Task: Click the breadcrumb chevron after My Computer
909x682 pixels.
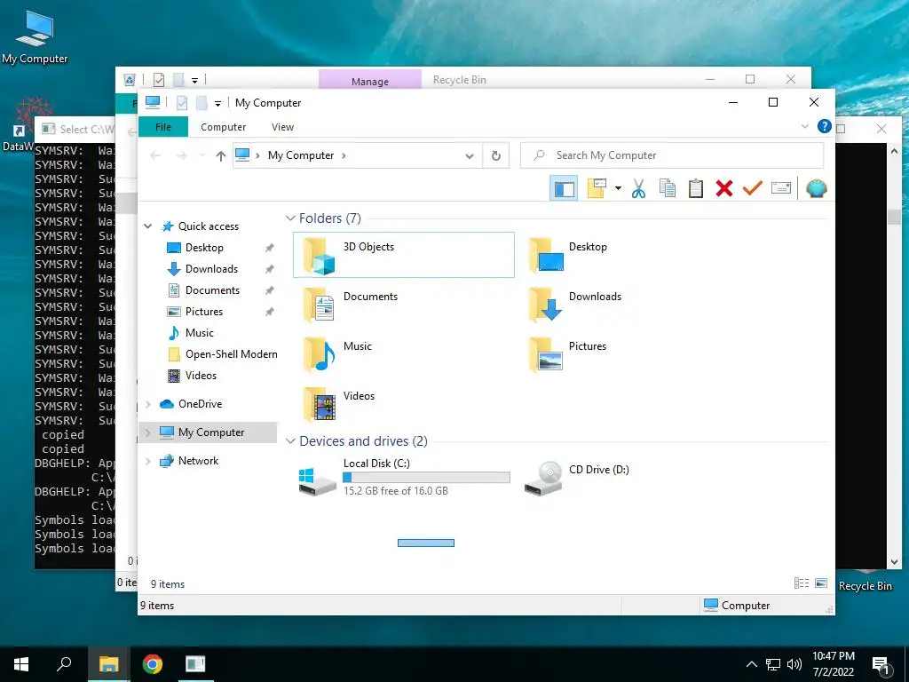Action: (344, 155)
